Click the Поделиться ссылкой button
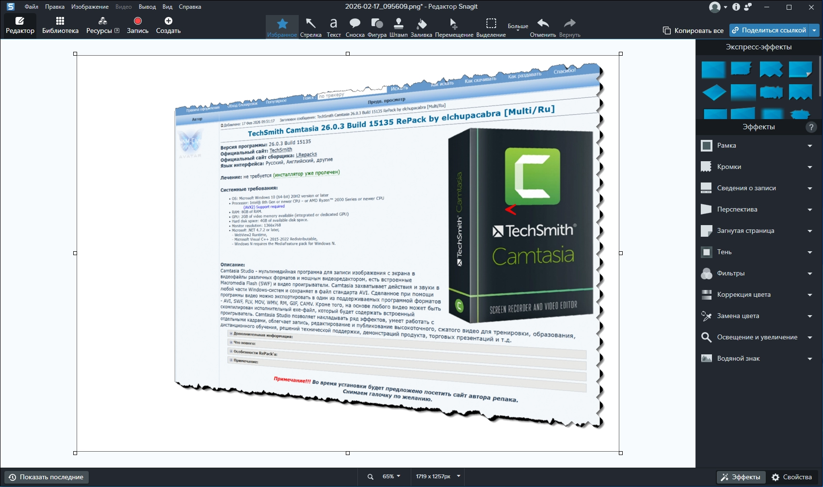 770,30
